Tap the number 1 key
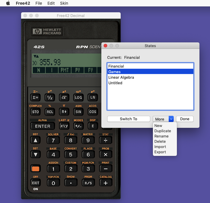Image resolution: width=210 pixels, height=203 pixels. pos(53,169)
